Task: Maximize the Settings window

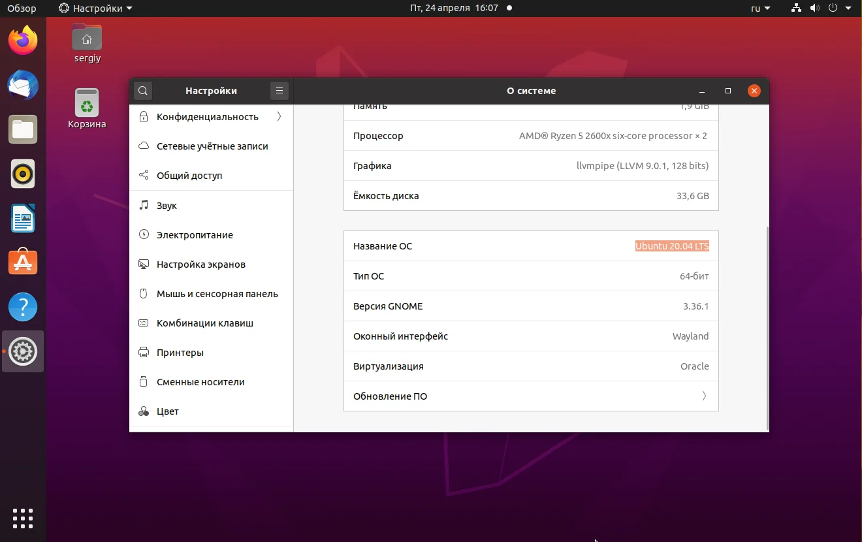Action: pos(728,91)
